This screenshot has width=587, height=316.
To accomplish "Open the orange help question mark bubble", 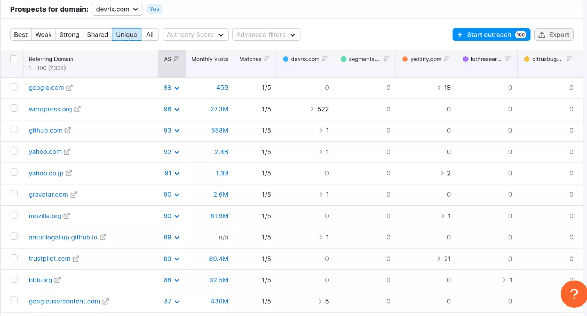I will [574, 294].
